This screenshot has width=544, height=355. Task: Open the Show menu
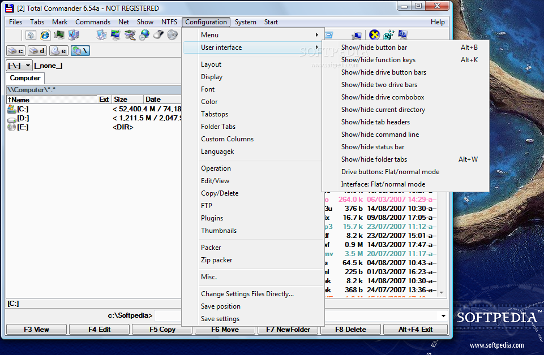pyautogui.click(x=145, y=22)
